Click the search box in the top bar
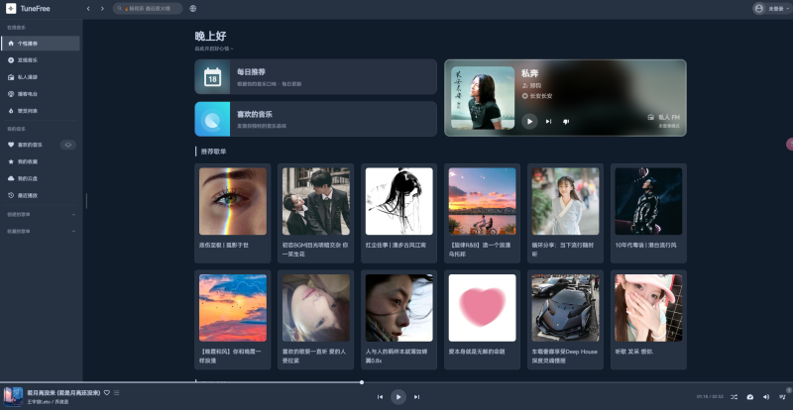 coord(148,9)
